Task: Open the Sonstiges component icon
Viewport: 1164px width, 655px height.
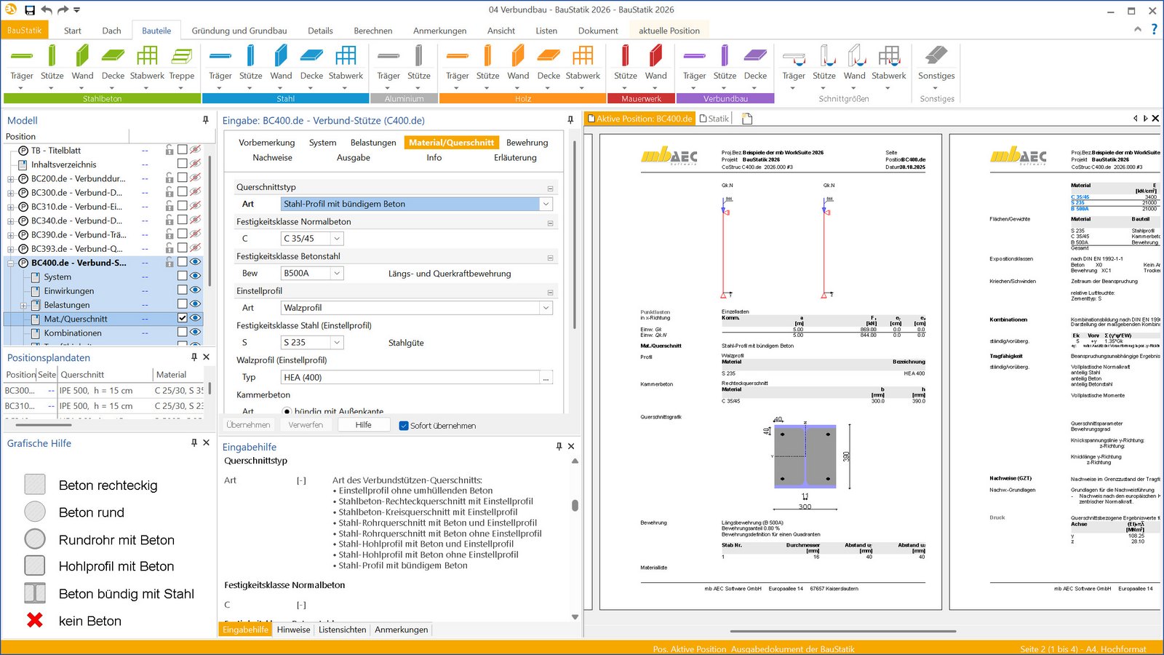Action: pos(936,57)
